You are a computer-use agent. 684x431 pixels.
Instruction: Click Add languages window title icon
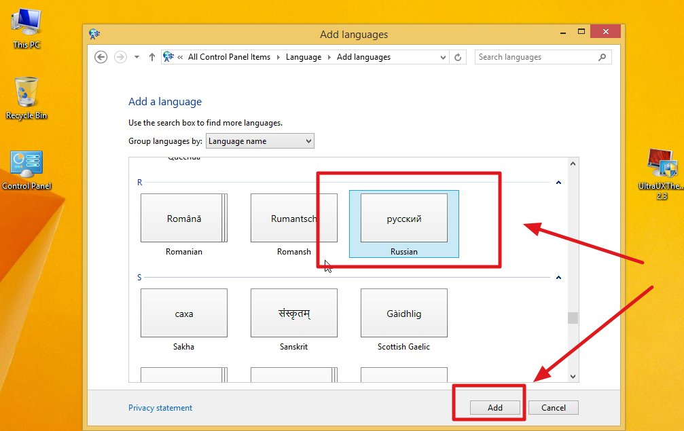(94, 34)
